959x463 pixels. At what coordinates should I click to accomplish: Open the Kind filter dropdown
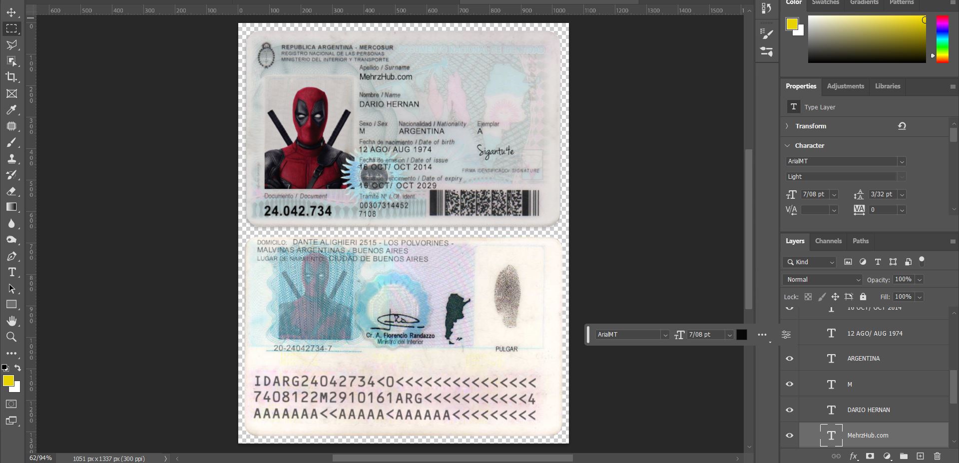(809, 262)
